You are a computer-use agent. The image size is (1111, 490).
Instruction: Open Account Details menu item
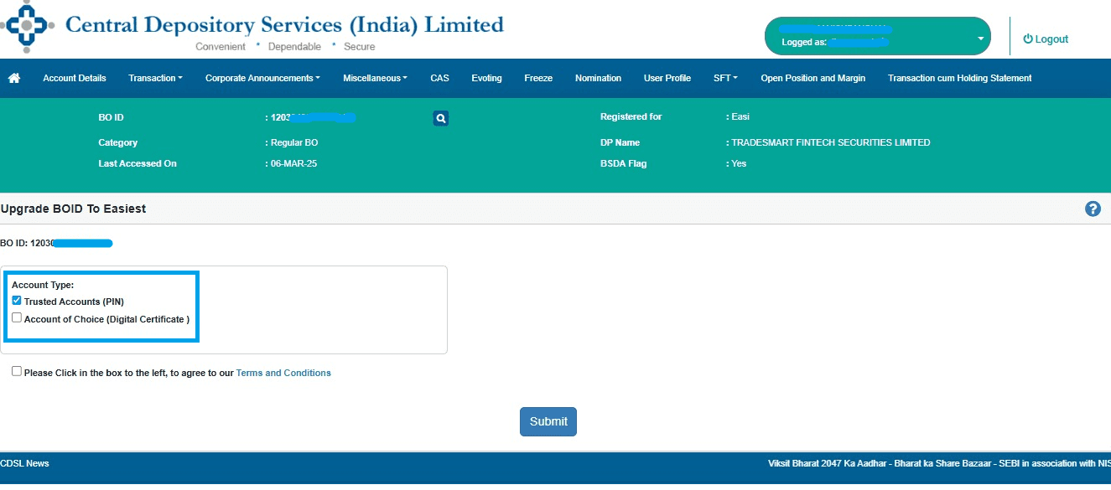pos(75,78)
